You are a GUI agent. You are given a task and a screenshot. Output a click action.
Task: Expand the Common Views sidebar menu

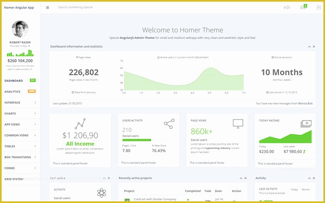tap(20, 135)
